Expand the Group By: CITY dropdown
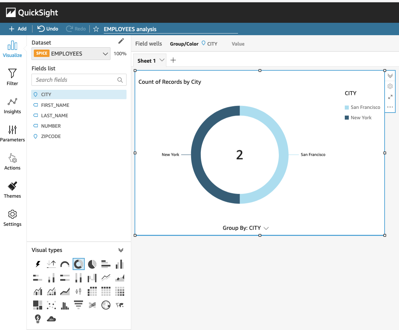The image size is (399, 330). pyautogui.click(x=246, y=228)
